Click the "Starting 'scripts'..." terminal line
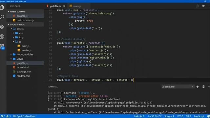The width and height of the screenshot is (210, 118). coord(72,93)
